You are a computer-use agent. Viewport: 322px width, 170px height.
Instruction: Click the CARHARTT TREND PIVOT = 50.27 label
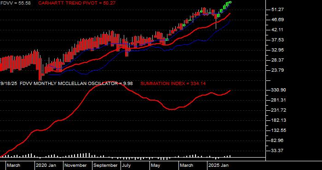point(77,3)
